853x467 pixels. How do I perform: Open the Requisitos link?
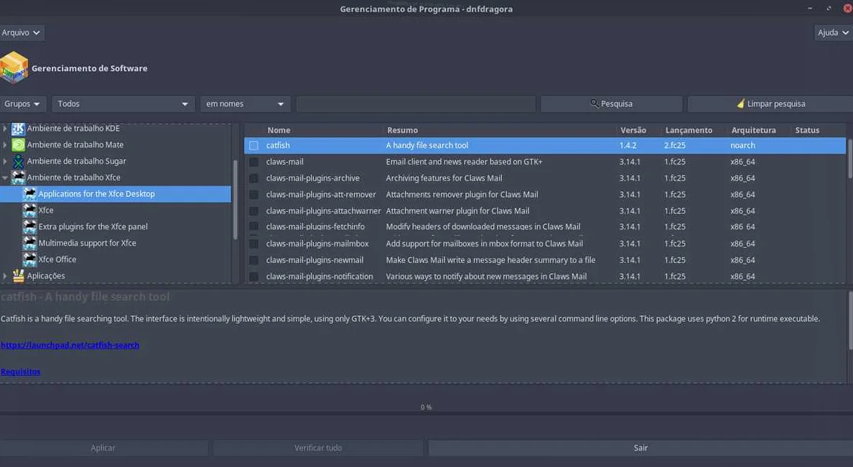click(21, 371)
